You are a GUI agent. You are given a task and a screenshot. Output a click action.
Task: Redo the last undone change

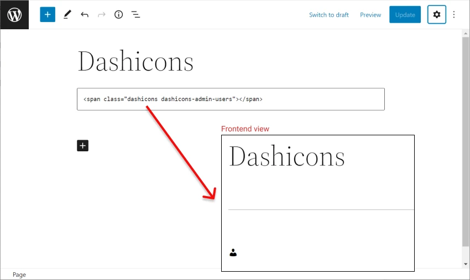[x=102, y=15]
